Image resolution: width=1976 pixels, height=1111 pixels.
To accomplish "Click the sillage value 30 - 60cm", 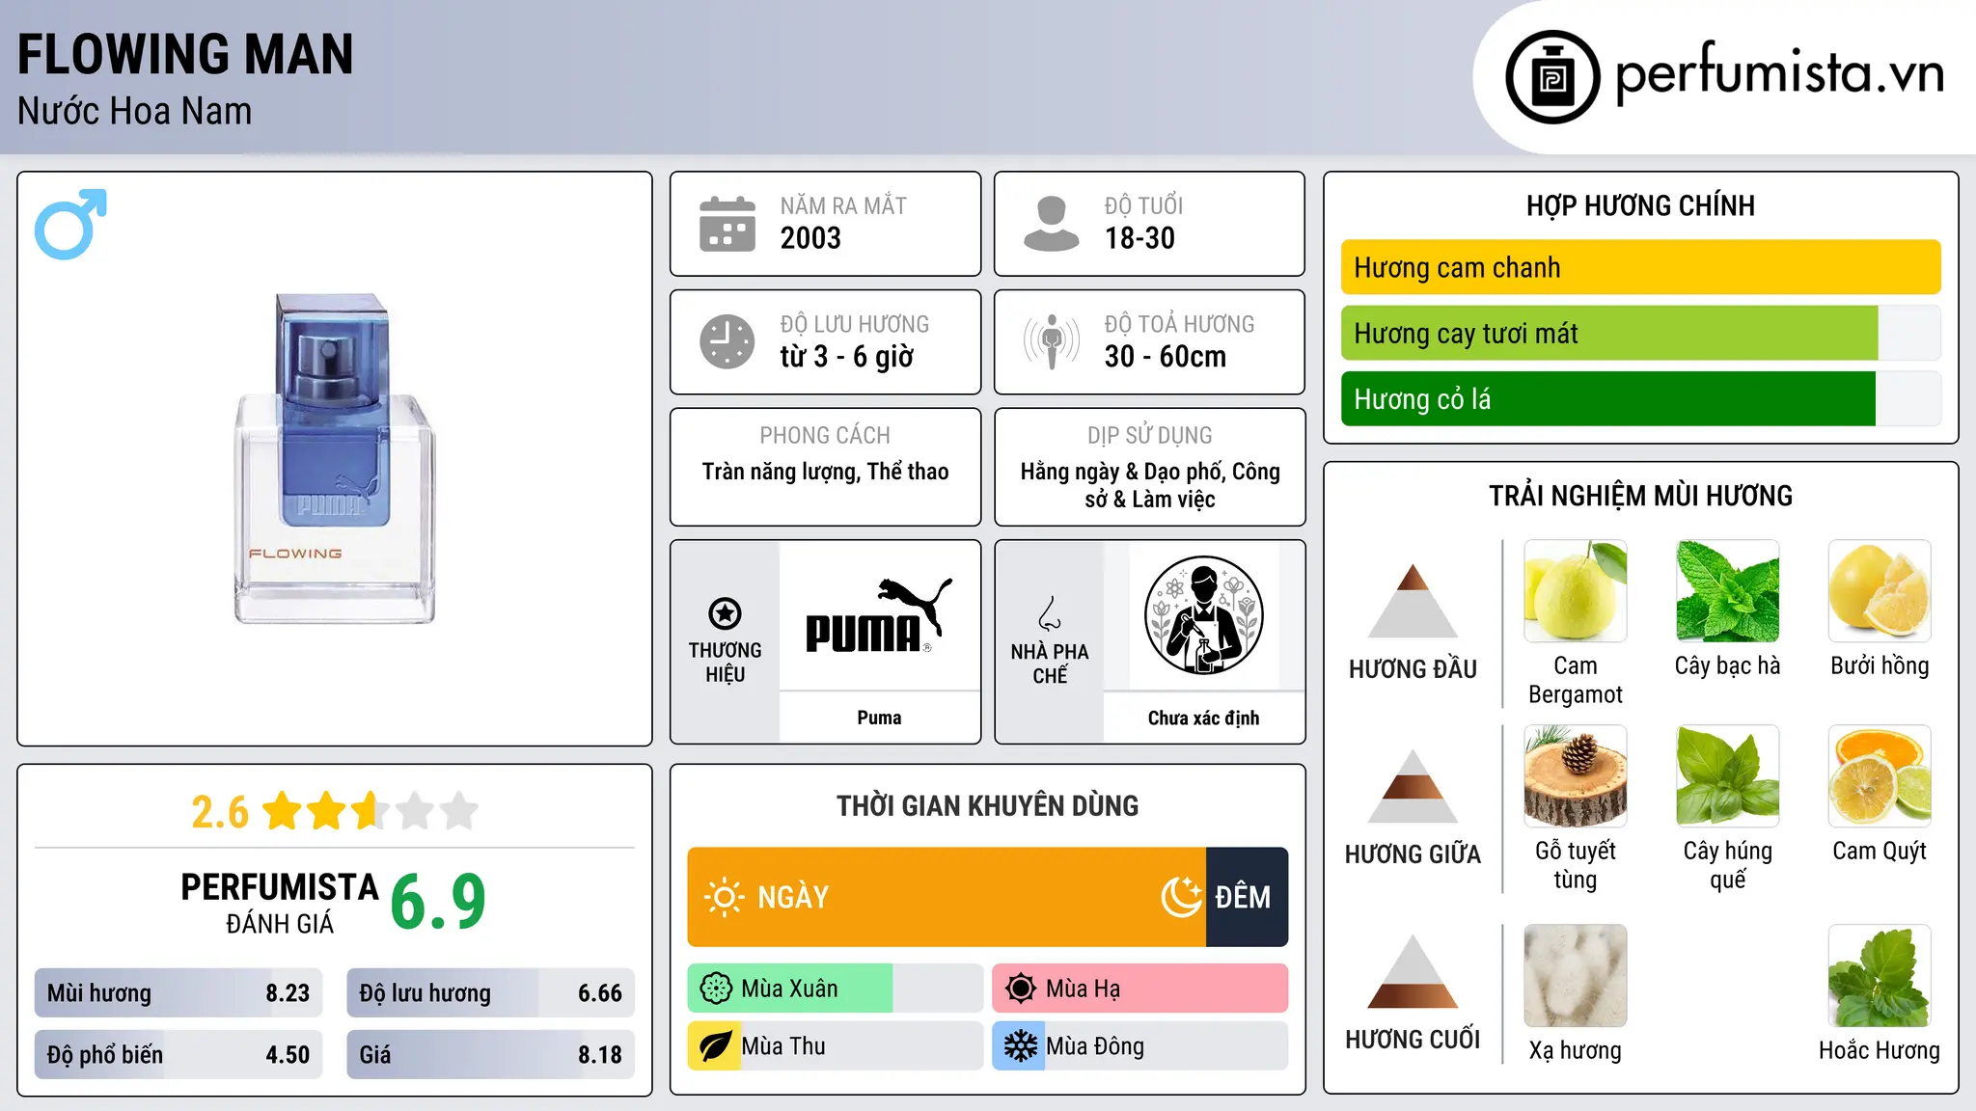I will 1166,357.
